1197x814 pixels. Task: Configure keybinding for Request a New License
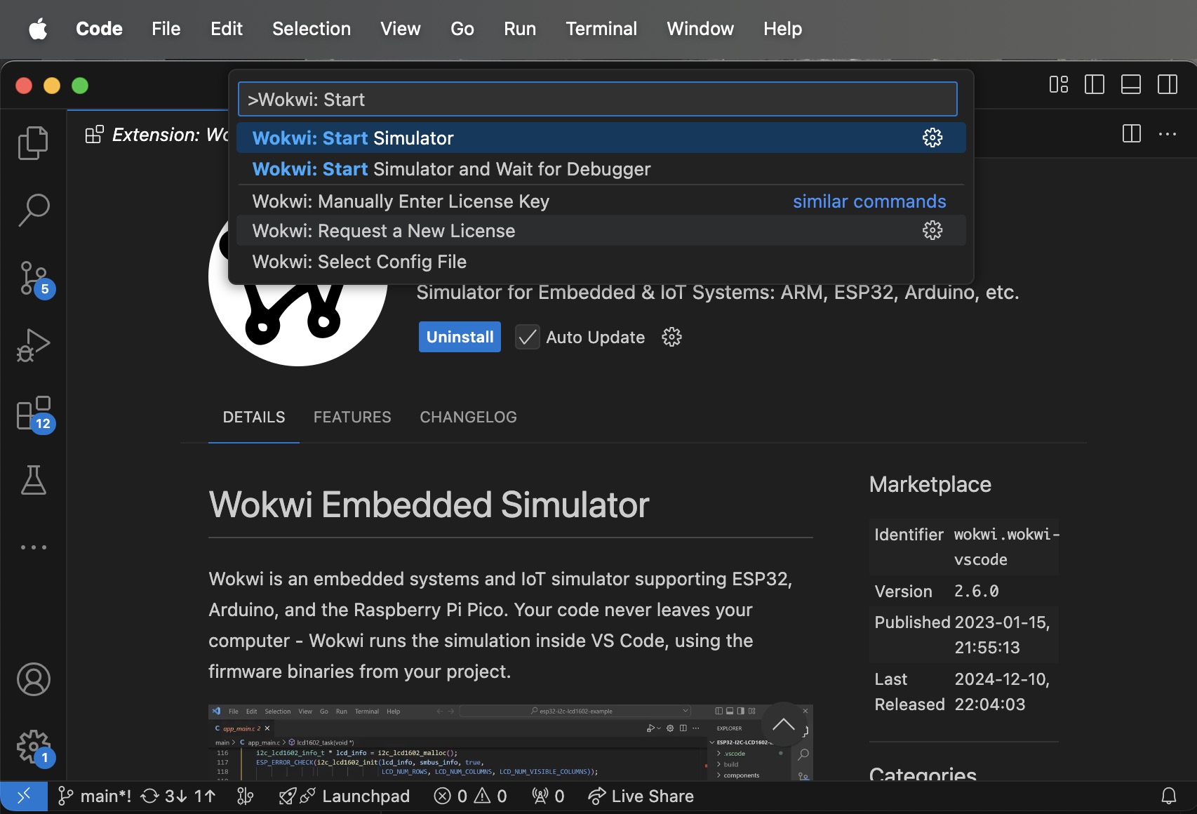point(932,230)
